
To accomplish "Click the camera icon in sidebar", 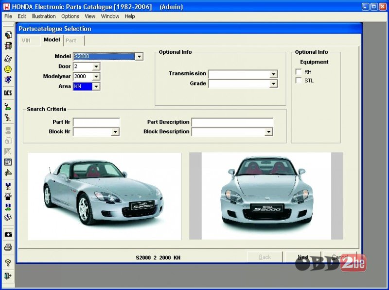I will click(8, 234).
